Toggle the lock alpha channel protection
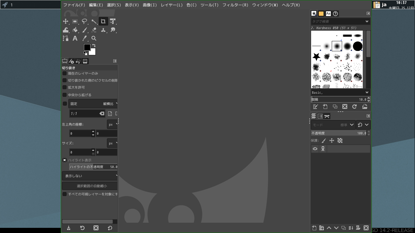The height and width of the screenshot is (233, 415). pos(340,140)
